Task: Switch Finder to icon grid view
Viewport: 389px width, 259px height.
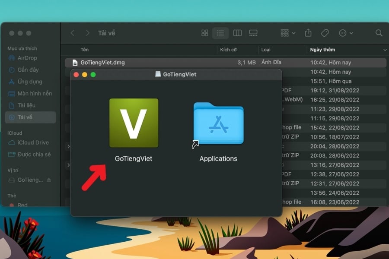Action: (205, 33)
